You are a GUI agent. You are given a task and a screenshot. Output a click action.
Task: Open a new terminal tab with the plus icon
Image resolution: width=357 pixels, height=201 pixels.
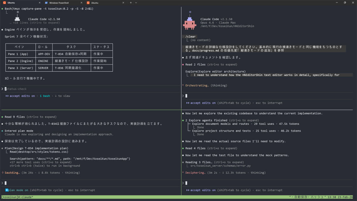click(131, 2)
